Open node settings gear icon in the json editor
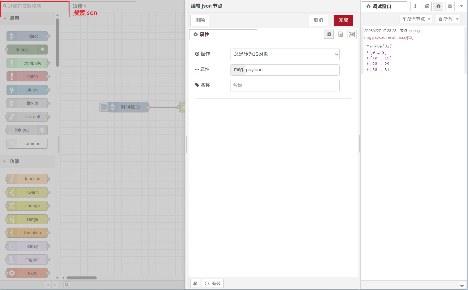 pos(329,34)
